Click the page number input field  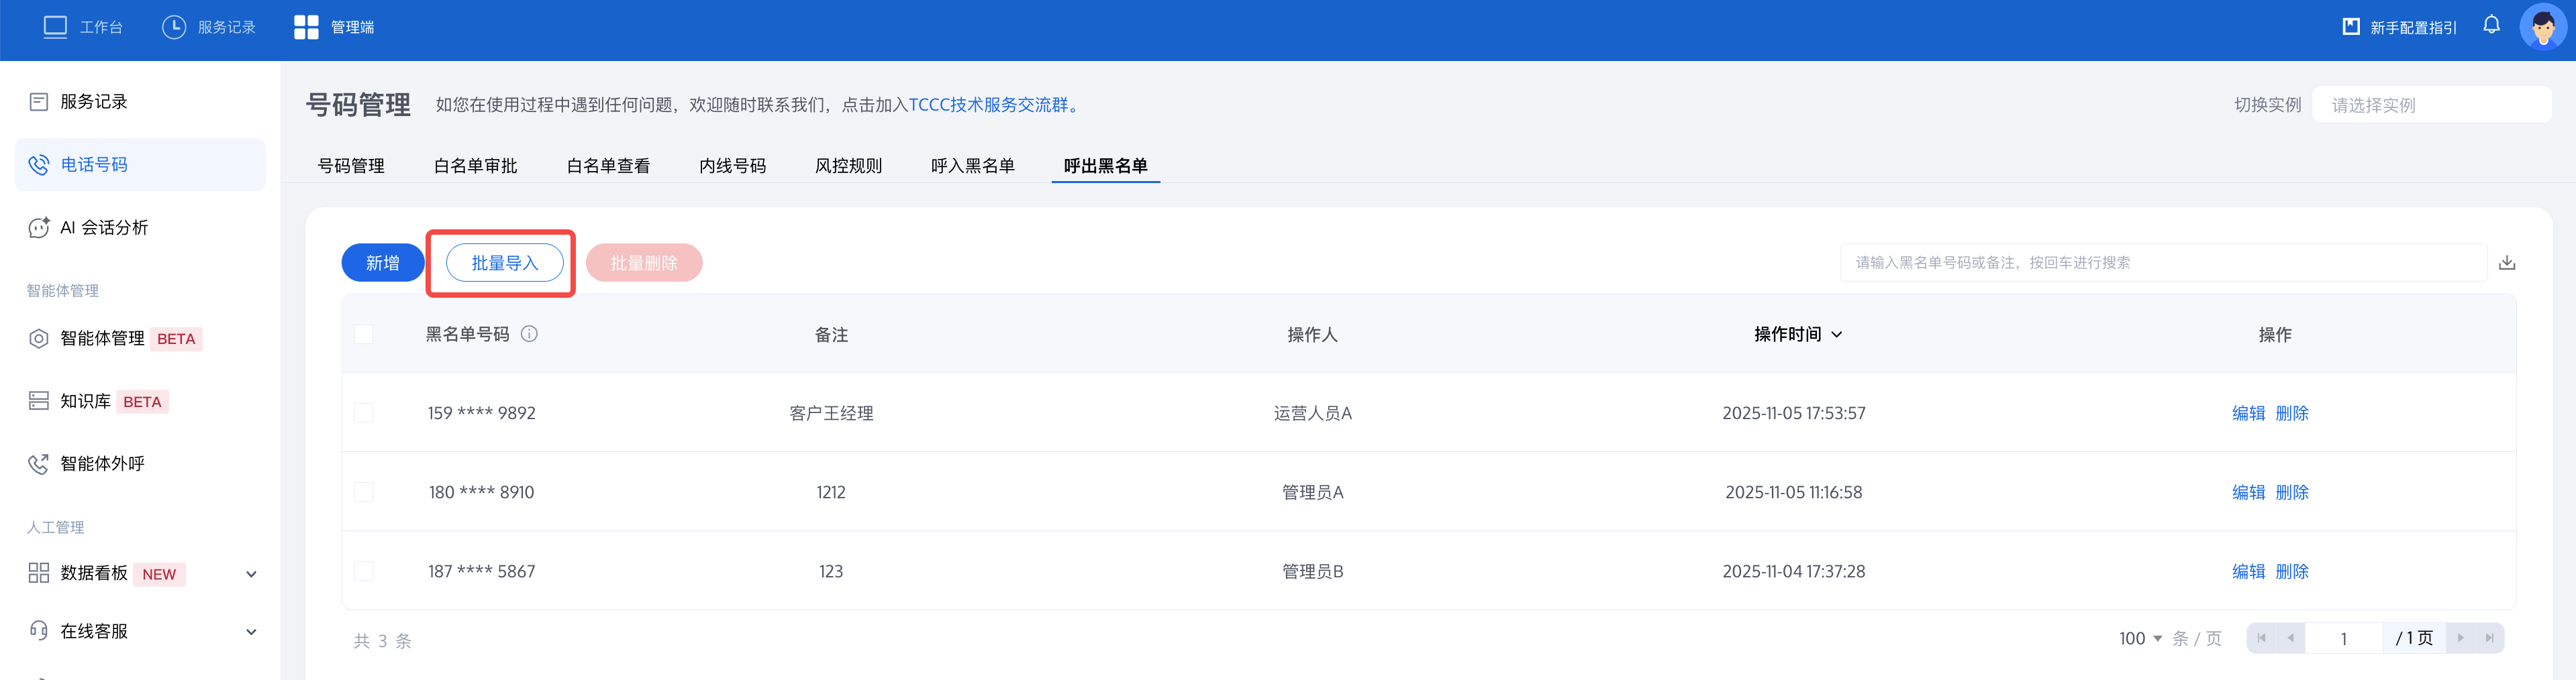(x=2343, y=638)
